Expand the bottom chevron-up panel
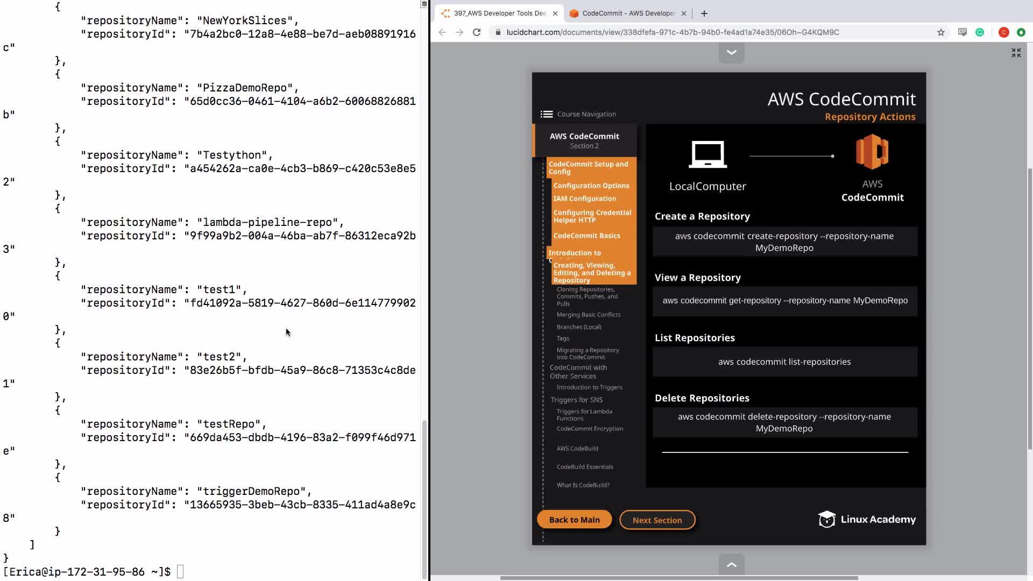The width and height of the screenshot is (1033, 581). pos(731,564)
